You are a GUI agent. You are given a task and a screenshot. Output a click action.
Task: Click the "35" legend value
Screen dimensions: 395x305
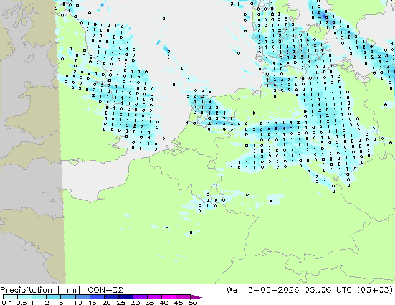pyautogui.click(x=150, y=303)
